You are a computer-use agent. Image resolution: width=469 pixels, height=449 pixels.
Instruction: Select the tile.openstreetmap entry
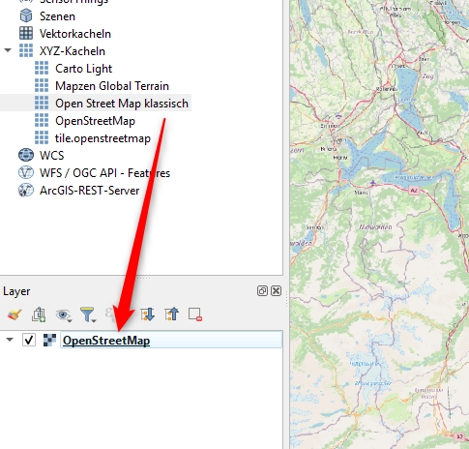(103, 138)
